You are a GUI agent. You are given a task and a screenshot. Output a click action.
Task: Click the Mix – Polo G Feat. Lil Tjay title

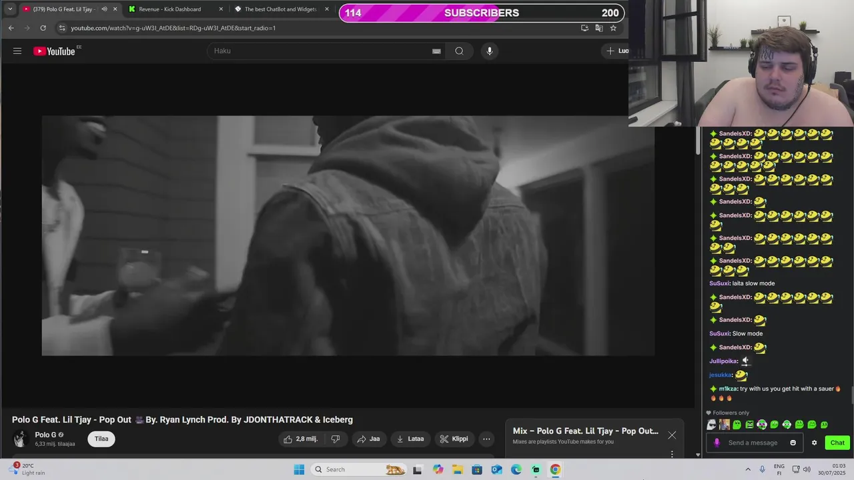click(x=585, y=431)
